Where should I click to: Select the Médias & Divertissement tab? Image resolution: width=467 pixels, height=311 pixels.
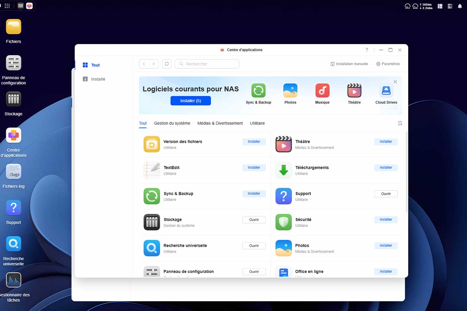(x=220, y=123)
